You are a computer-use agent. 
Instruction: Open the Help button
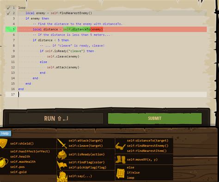(x=5, y=133)
